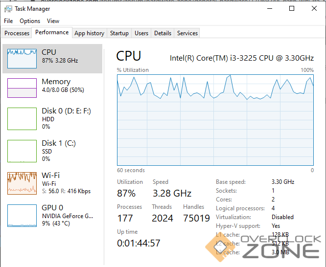Image resolution: width=326 pixels, height=267 pixels.
Task: Select the Wi-Fi throughput graph icon
Action: tap(22, 183)
